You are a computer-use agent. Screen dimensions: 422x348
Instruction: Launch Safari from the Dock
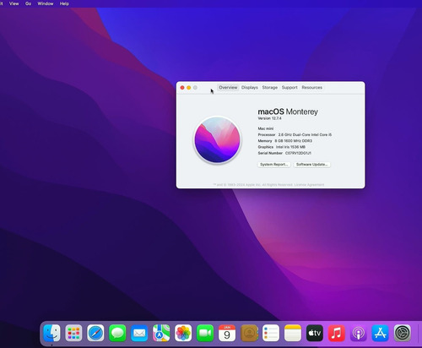point(95,333)
